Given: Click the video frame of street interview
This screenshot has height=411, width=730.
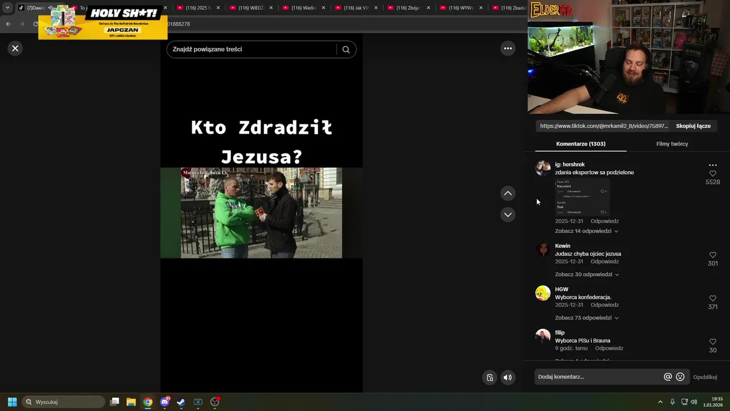Looking at the screenshot, I should click(x=261, y=213).
